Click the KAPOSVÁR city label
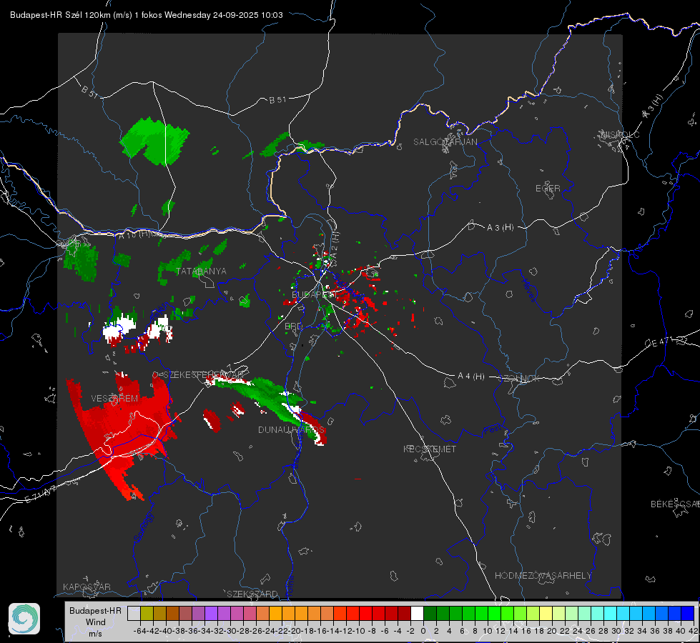 [x=87, y=587]
